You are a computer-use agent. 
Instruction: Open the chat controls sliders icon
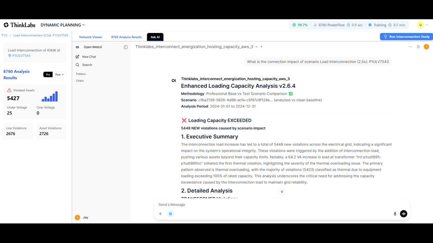click(x=418, y=47)
